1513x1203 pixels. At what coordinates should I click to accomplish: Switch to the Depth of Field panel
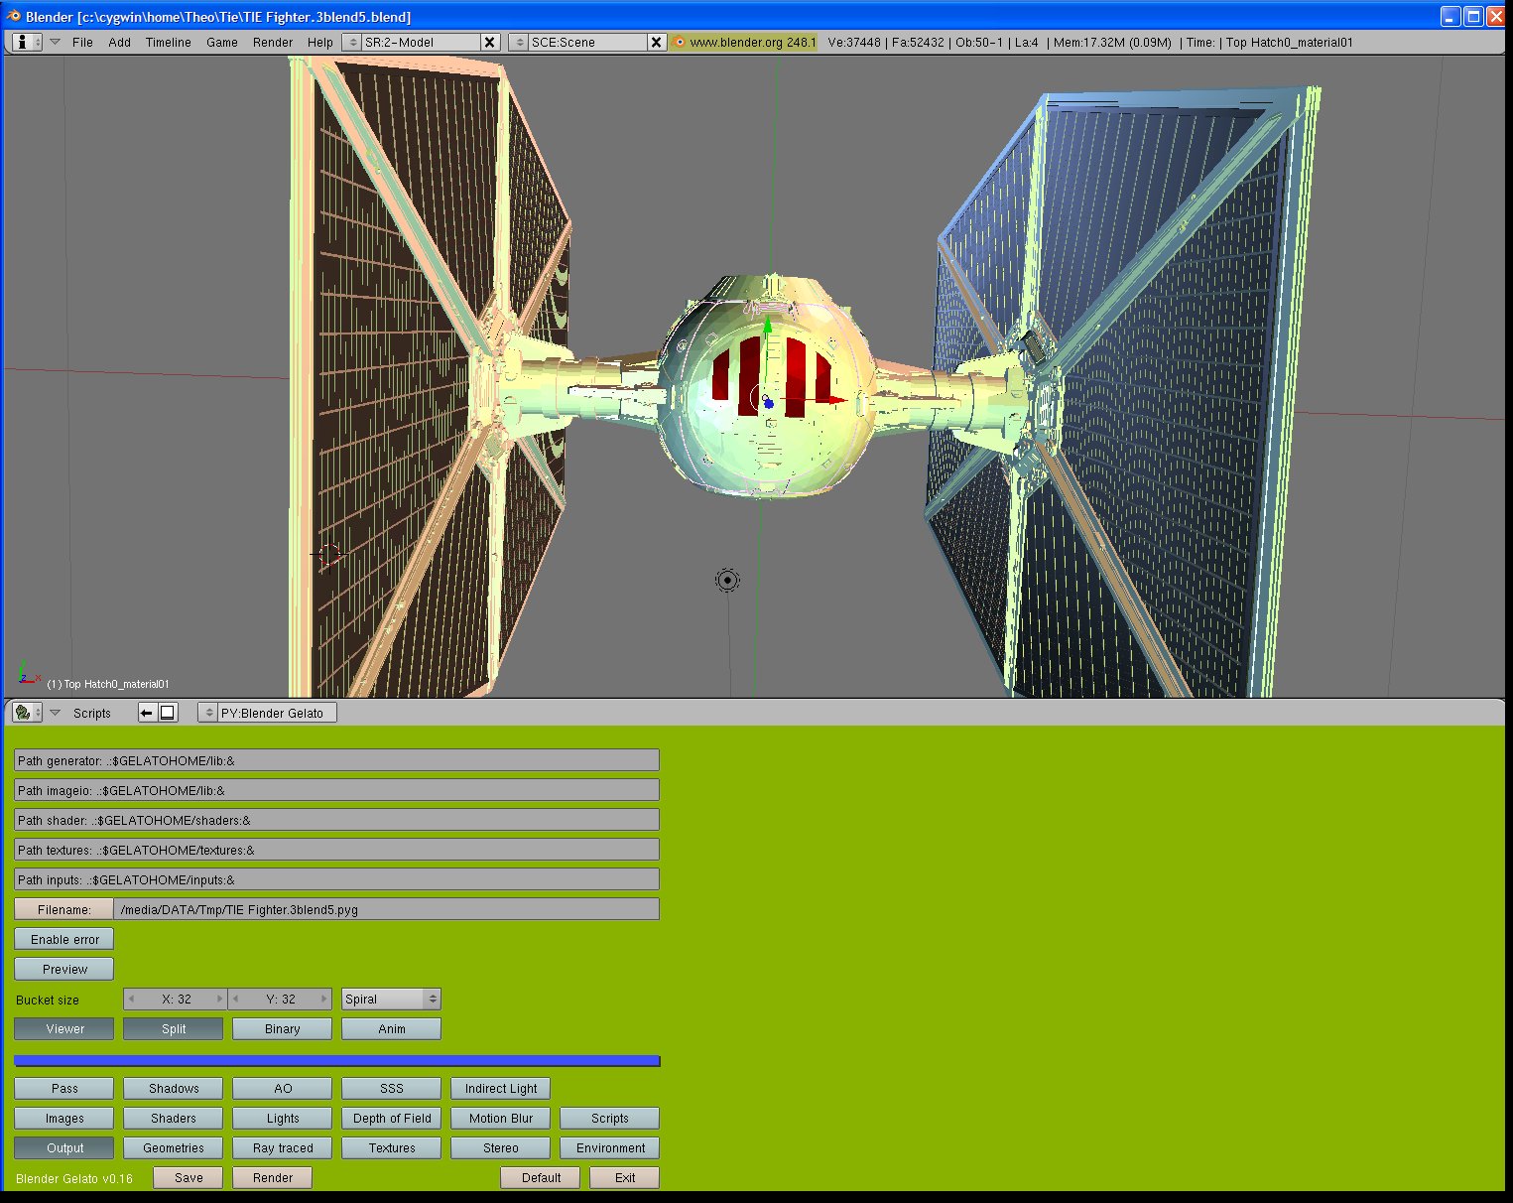pyautogui.click(x=392, y=1119)
